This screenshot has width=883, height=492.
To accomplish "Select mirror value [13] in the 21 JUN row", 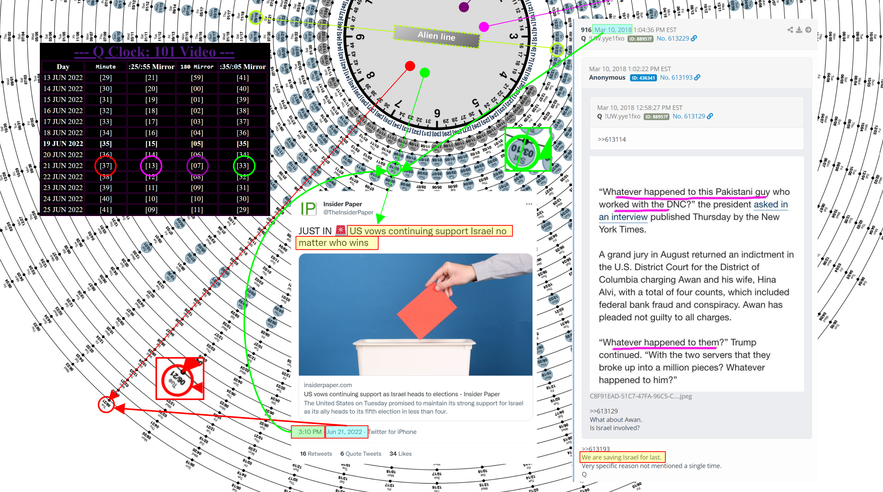I will coord(151,166).
